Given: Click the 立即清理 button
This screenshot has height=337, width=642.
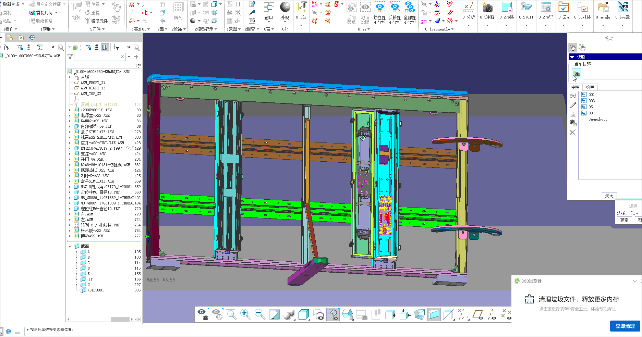Looking at the screenshot, I should [x=625, y=326].
